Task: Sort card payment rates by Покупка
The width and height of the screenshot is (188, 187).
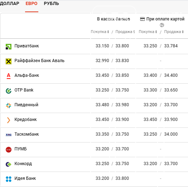Action: click(x=148, y=32)
